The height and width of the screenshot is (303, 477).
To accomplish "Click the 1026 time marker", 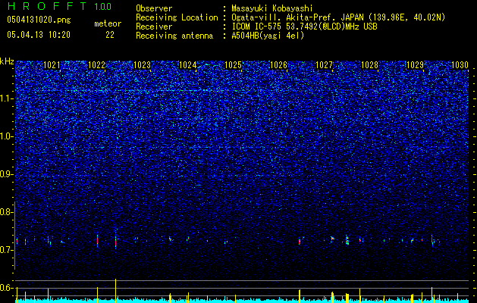I will pyautogui.click(x=278, y=65).
